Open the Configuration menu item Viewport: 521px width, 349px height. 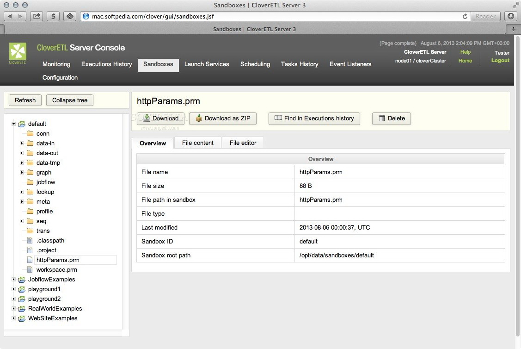pos(60,77)
